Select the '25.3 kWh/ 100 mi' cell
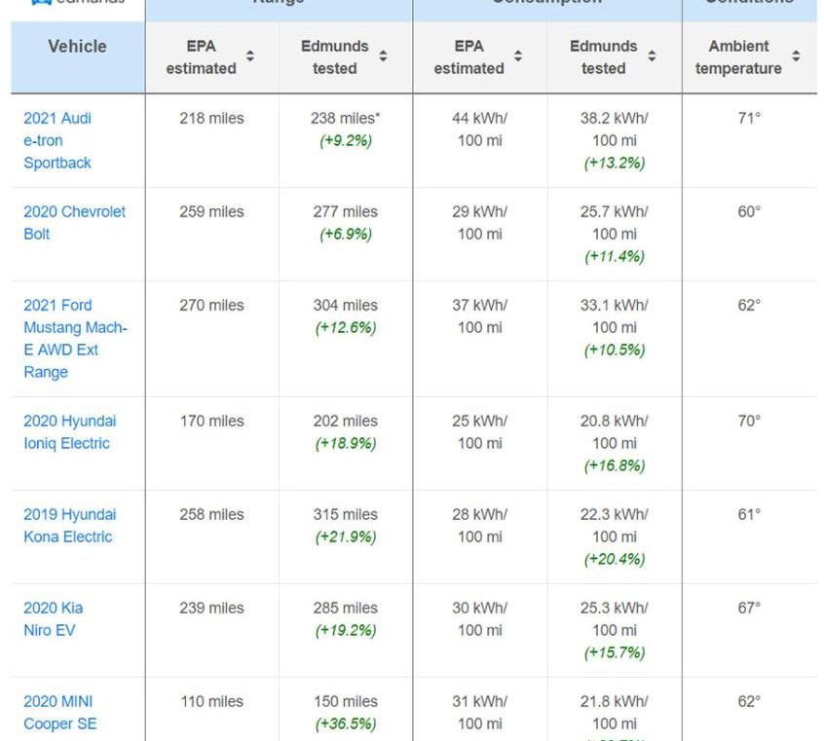 coord(615,619)
